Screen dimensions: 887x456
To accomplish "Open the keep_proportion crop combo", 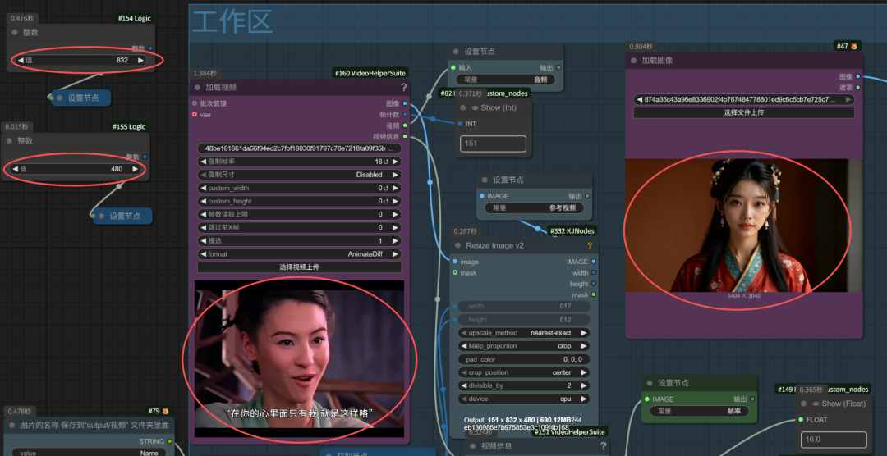I will tap(523, 346).
